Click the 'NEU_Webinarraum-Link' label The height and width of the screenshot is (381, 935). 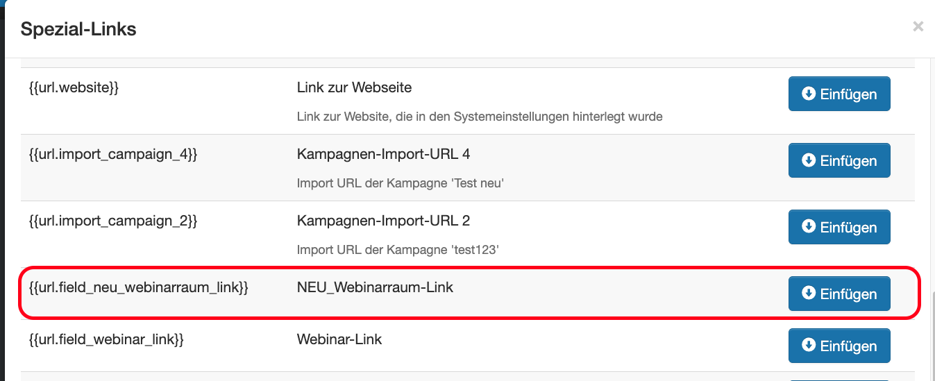pyautogui.click(x=375, y=287)
